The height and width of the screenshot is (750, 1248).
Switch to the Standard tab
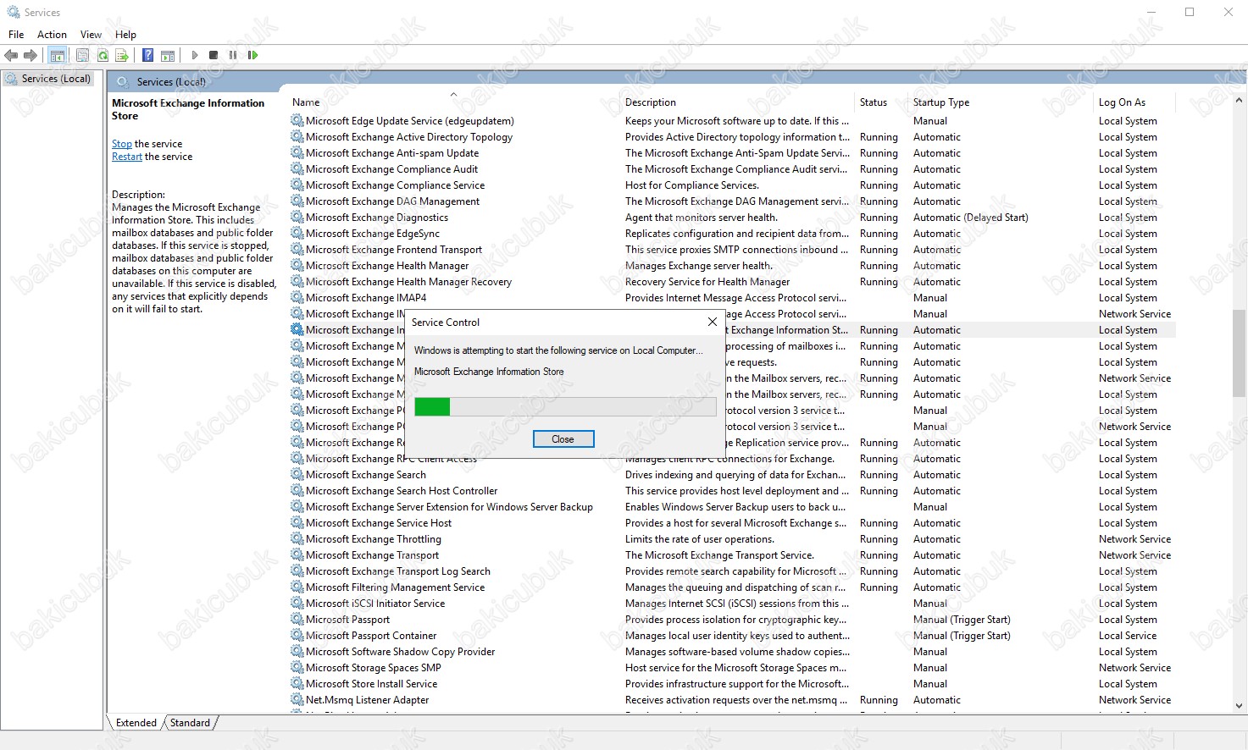190,723
